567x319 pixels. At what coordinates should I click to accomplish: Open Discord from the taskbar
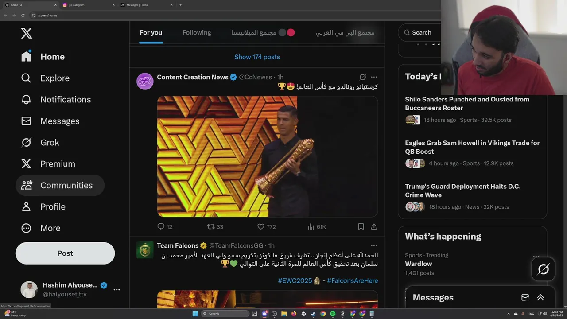click(264, 314)
